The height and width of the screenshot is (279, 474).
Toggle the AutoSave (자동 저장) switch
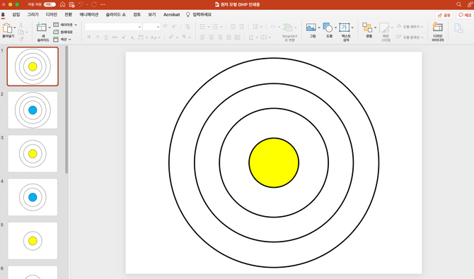[50, 4]
